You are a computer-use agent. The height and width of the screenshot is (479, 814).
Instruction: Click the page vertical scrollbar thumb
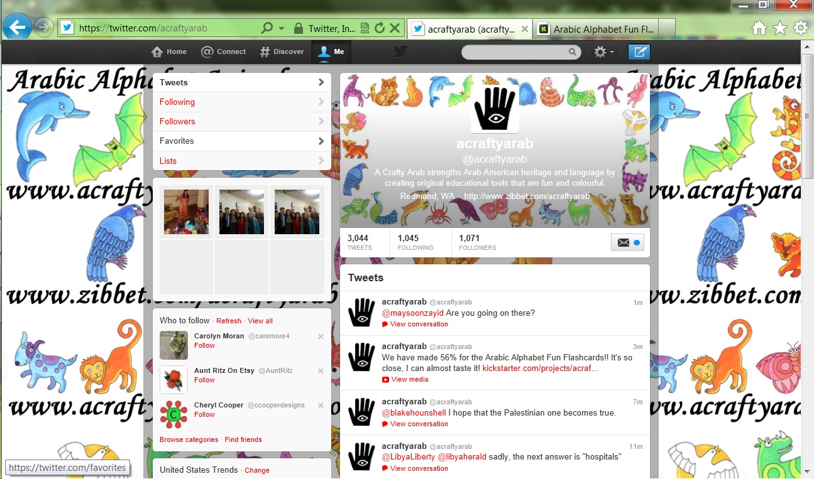click(808, 116)
